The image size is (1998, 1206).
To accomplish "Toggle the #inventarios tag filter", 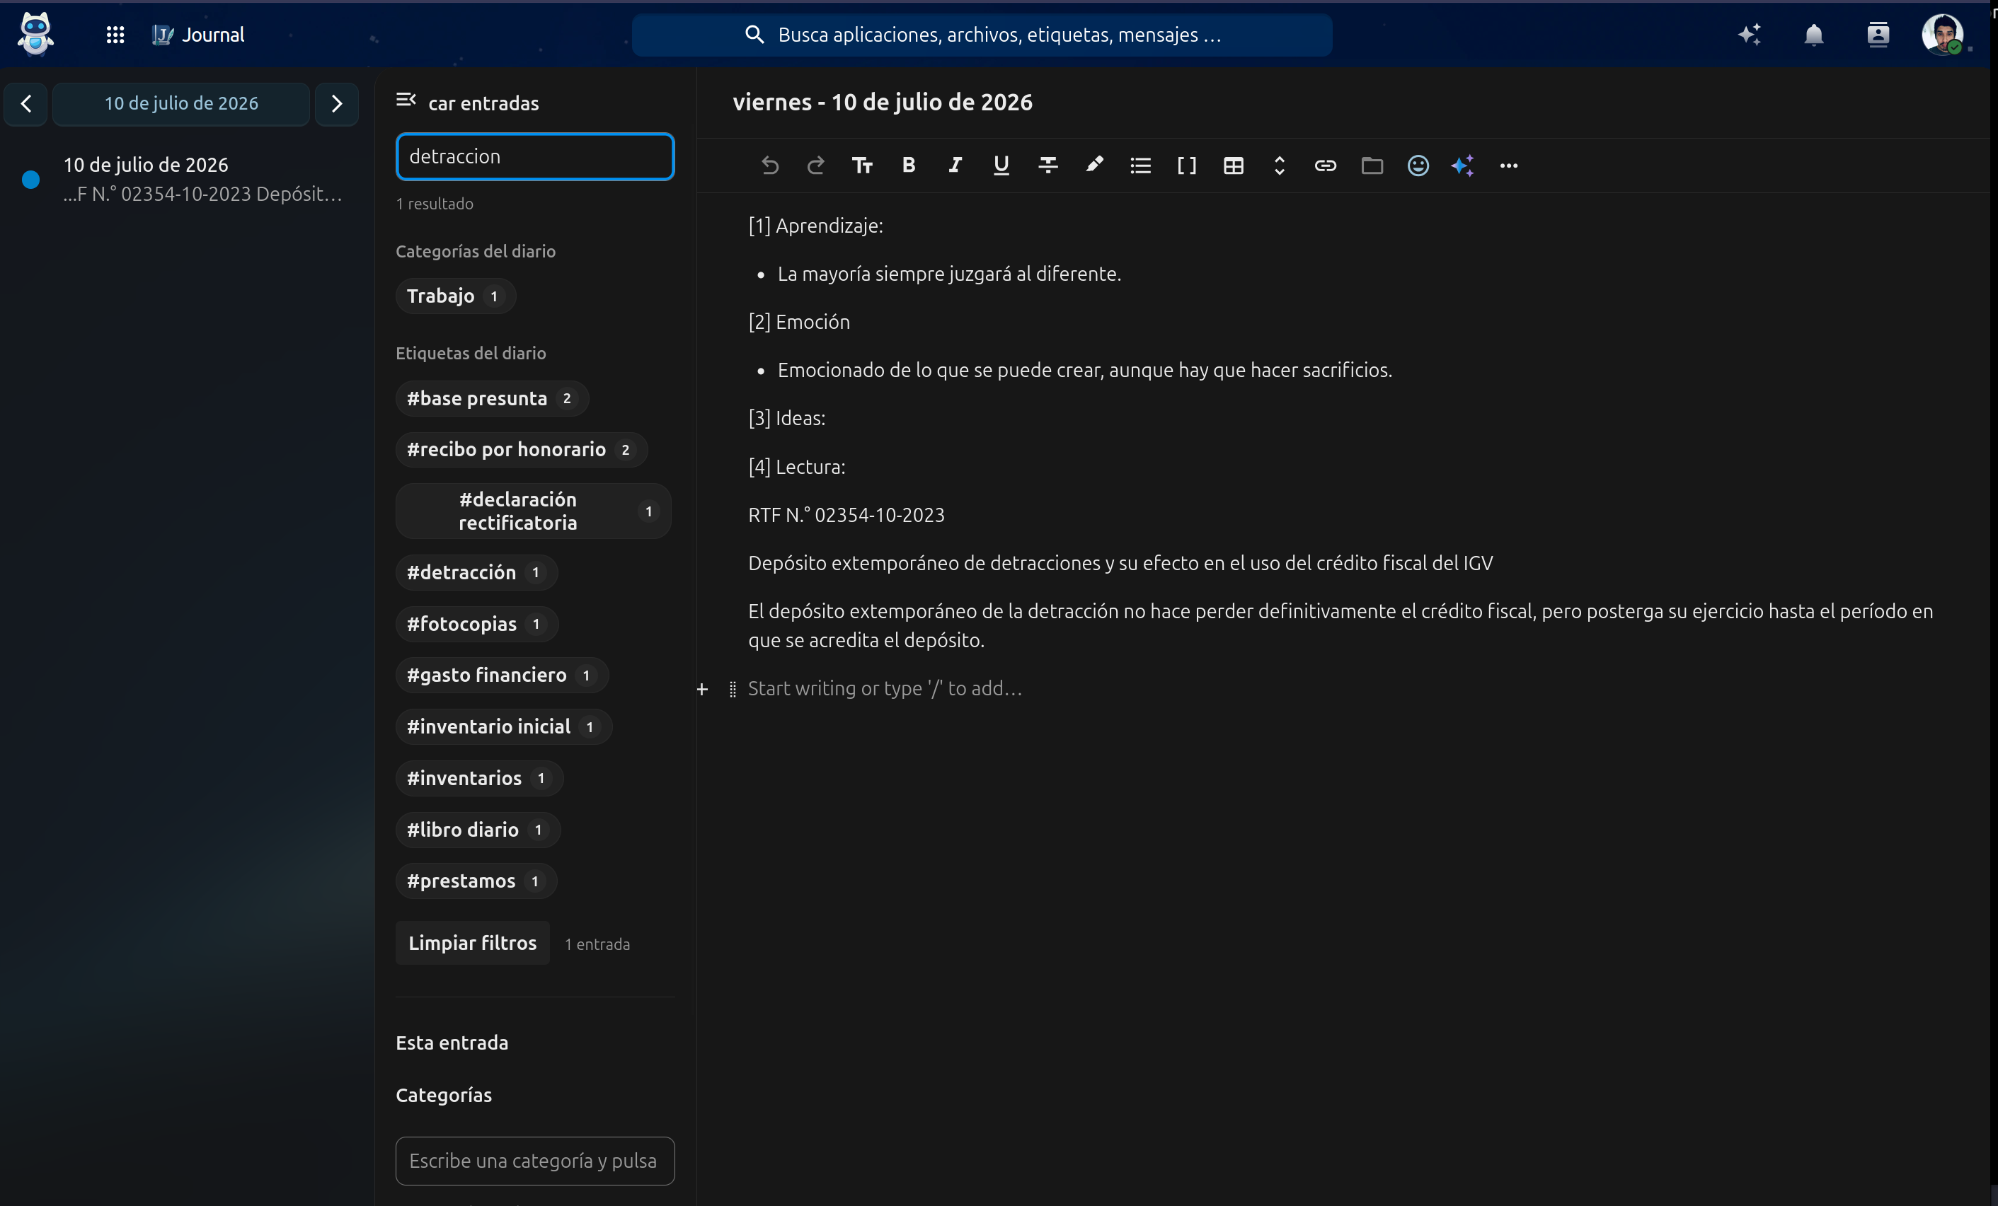I will (479, 778).
